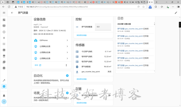Screen dimensions: 181x107
Task: Click the log date header 2024年12月22日
Action: (124, 24)
